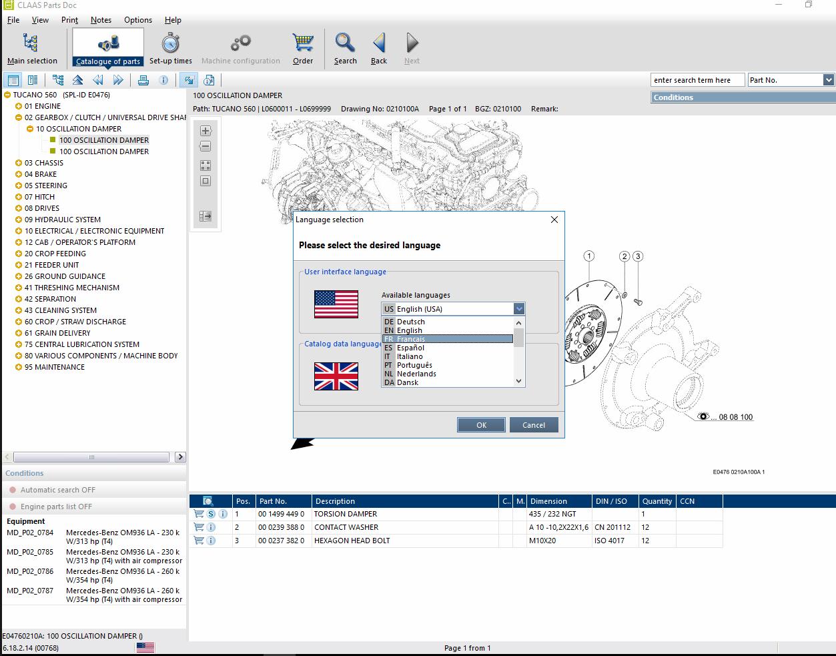Add torsion damper to cart
The width and height of the screenshot is (836, 656).
[199, 514]
